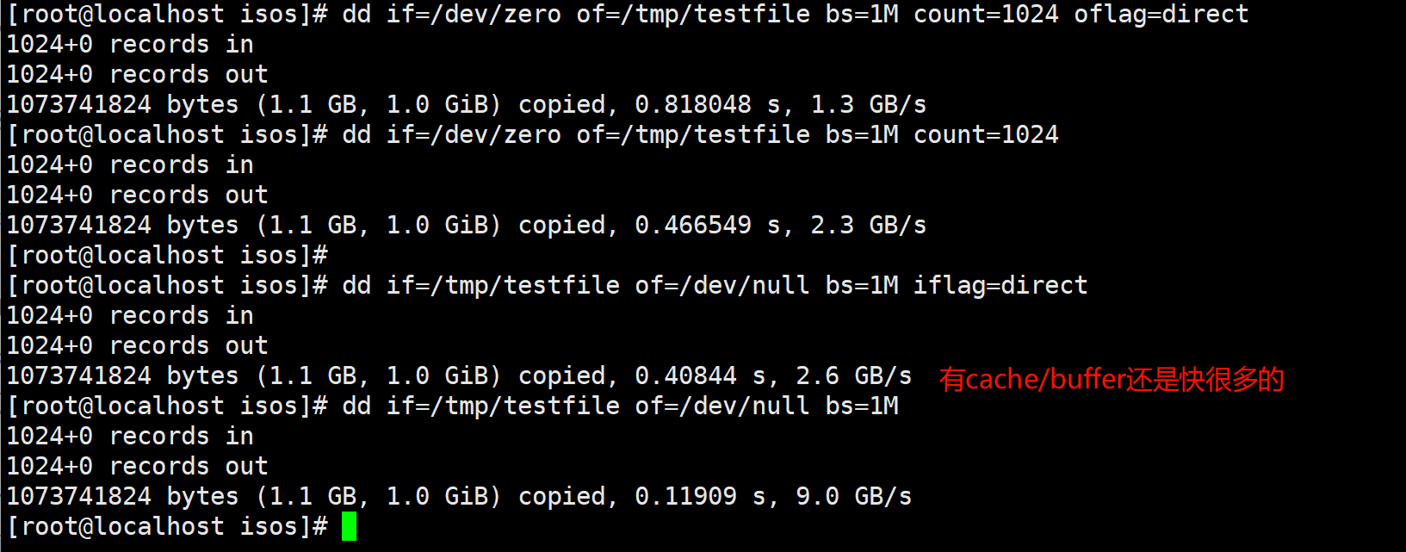Click the final 1073741824 bytes value
Screen dimensions: 1406x552
pos(79,496)
